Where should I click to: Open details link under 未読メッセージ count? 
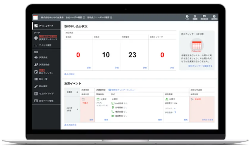click(172, 68)
